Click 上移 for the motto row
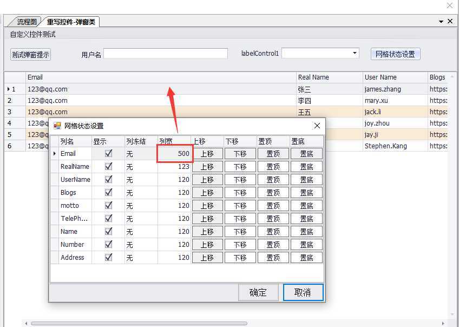Viewport: 459px width, 327px height. coord(207,206)
